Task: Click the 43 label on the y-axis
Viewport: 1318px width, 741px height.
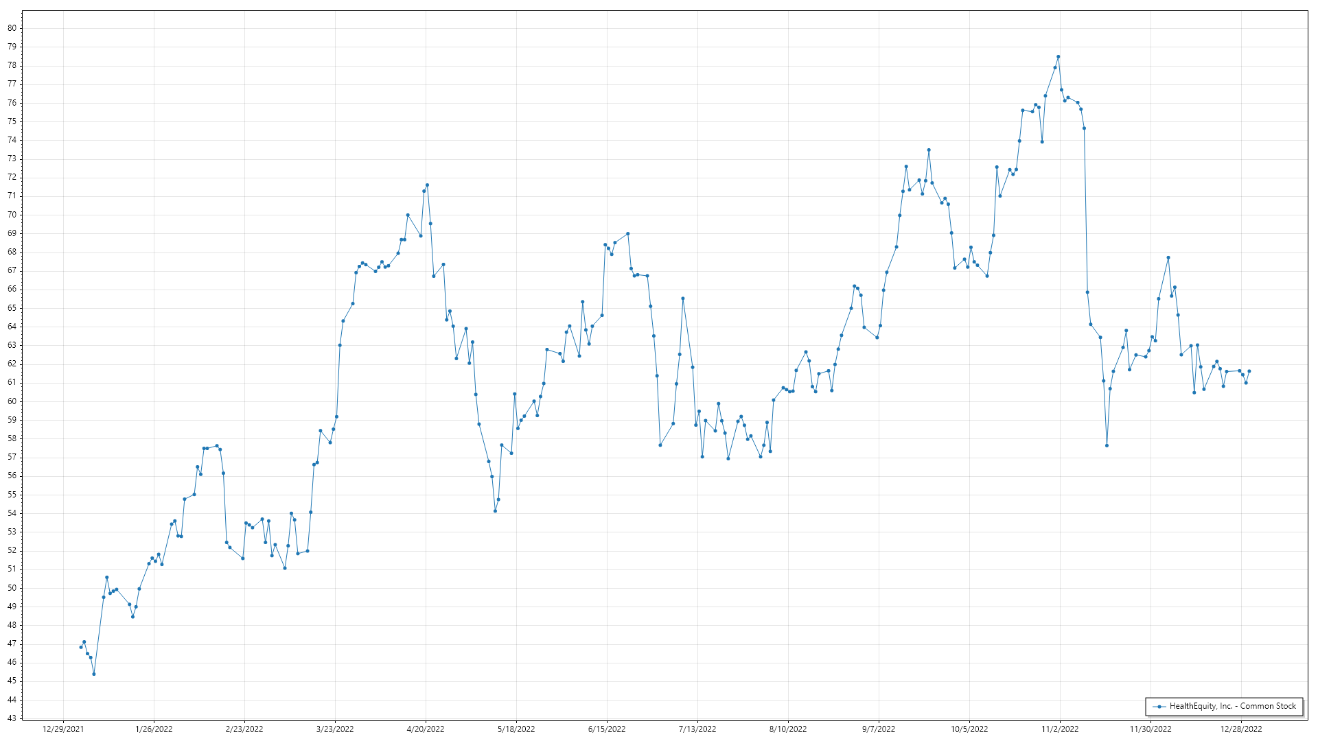Action: pos(12,718)
